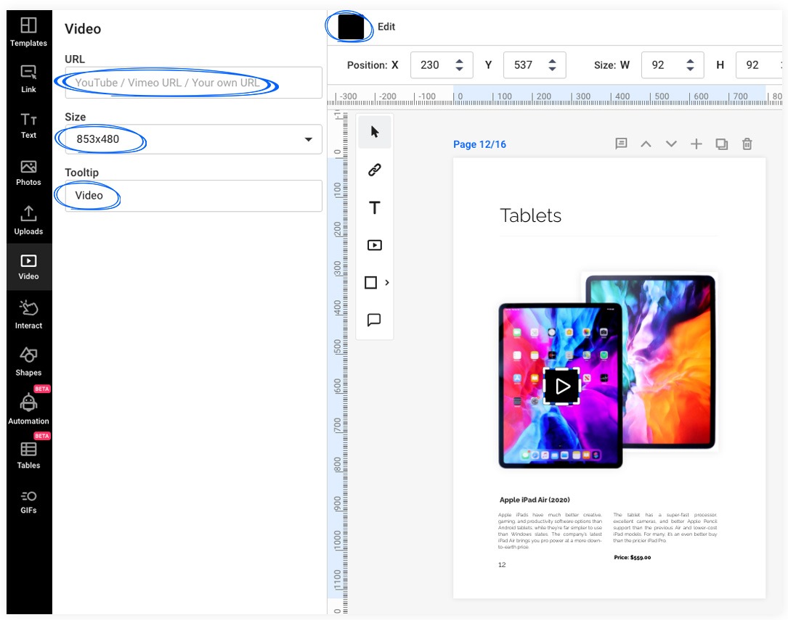Select the Video panel in sidebar
The height and width of the screenshot is (620, 788).
point(28,267)
